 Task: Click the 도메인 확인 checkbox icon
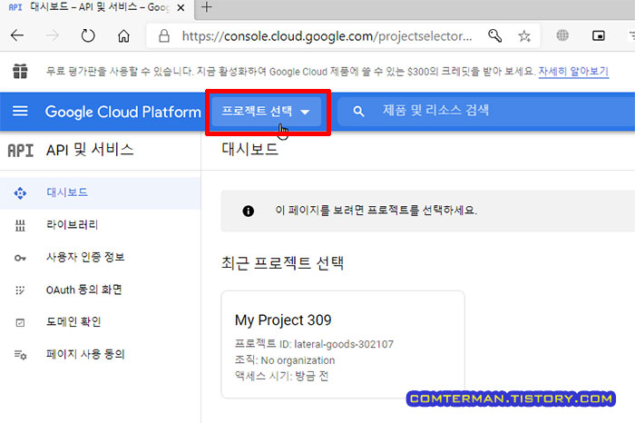(20, 322)
